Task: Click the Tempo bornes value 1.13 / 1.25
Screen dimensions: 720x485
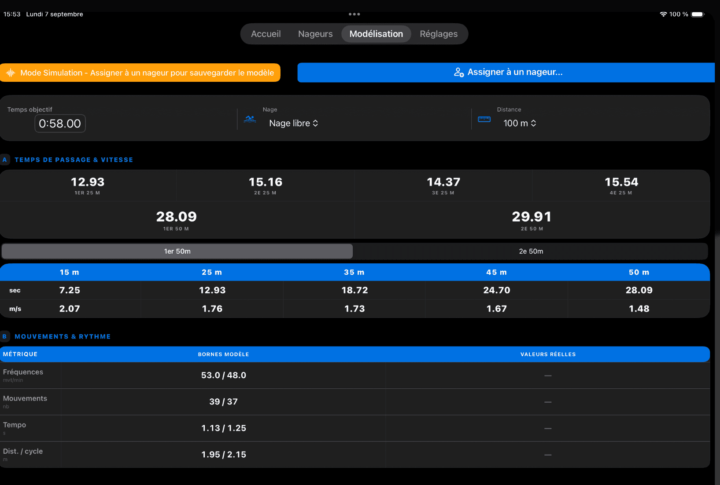Action: pos(224,428)
